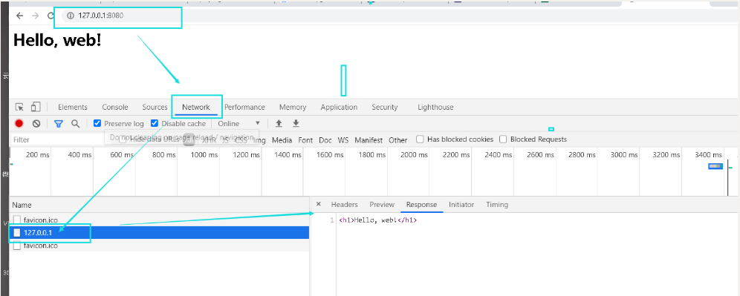The image size is (740, 296).
Task: Click the import HAR upload arrow icon
Action: tap(279, 123)
